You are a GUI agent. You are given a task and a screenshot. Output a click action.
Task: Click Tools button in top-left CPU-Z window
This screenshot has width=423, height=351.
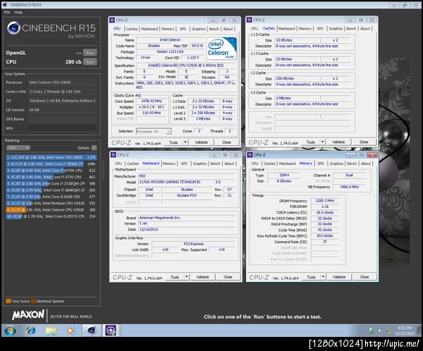[173, 142]
